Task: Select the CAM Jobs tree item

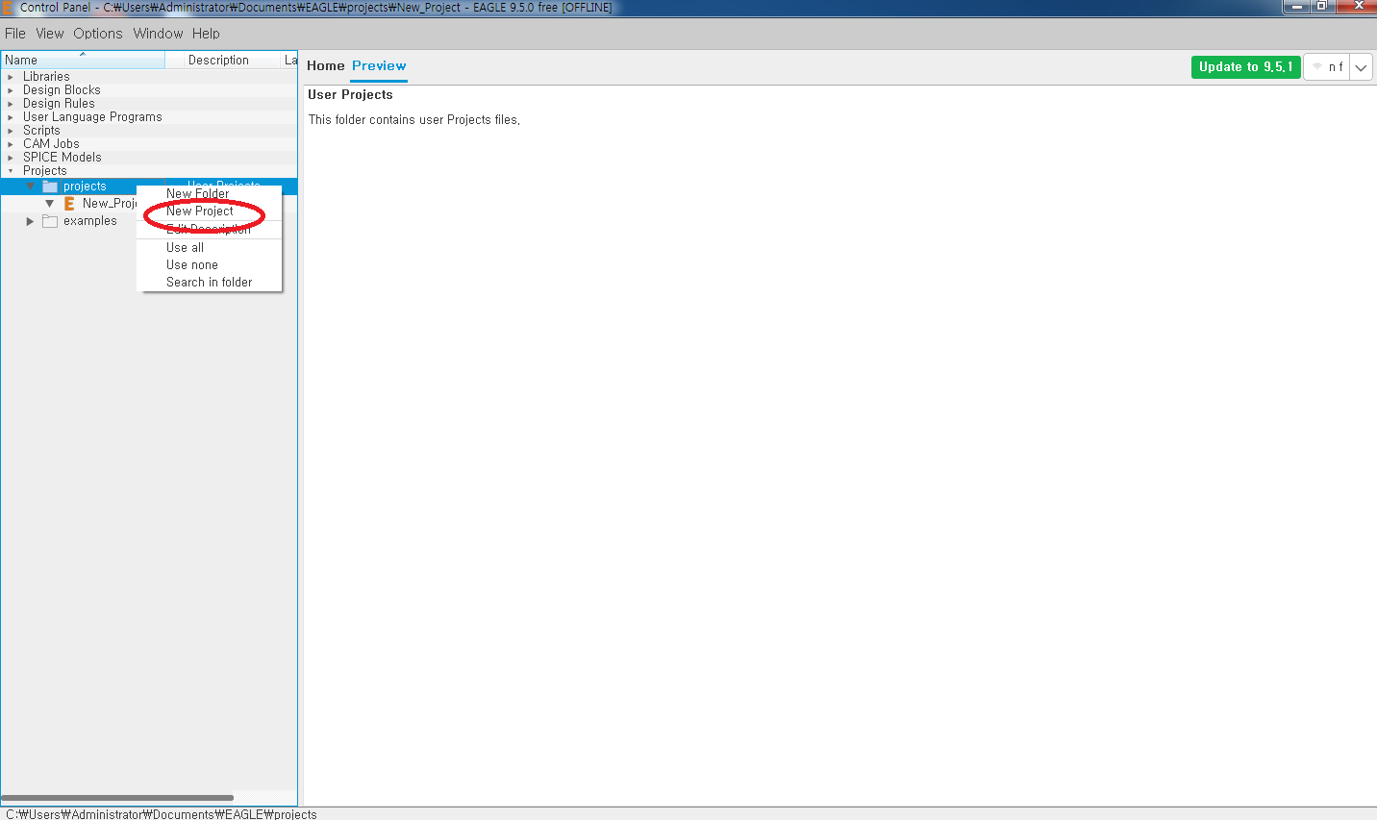Action: [51, 144]
